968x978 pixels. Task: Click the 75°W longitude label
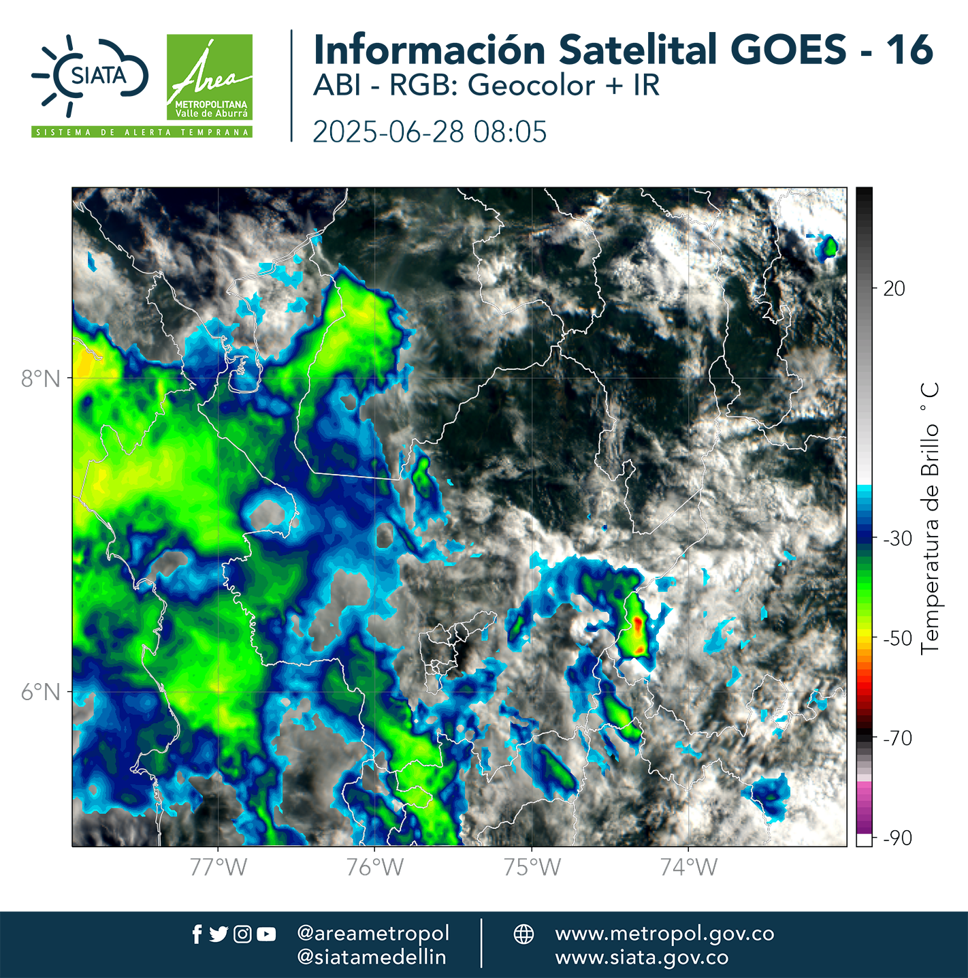pyautogui.click(x=532, y=867)
